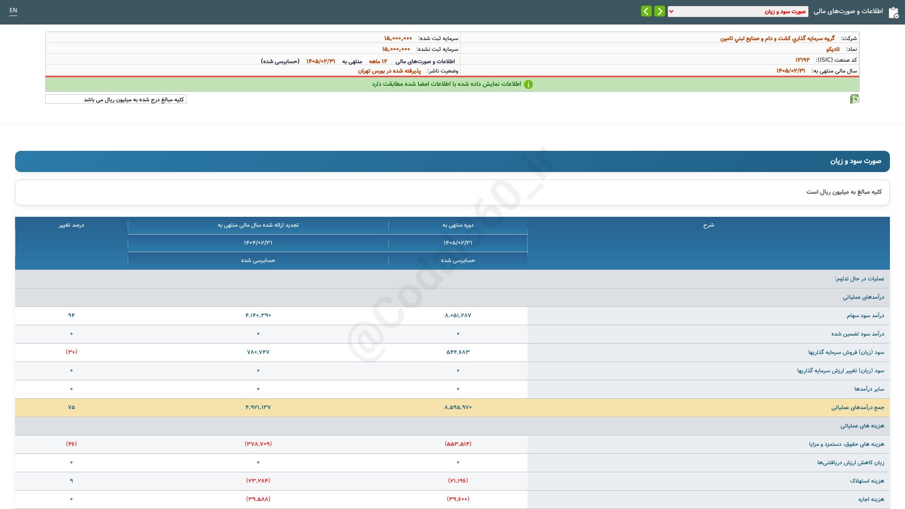Viewport: 905px width, 509px height.
Task: Open the company name گروه سرمایه گذاری کشت و دام link
Action: (x=777, y=38)
